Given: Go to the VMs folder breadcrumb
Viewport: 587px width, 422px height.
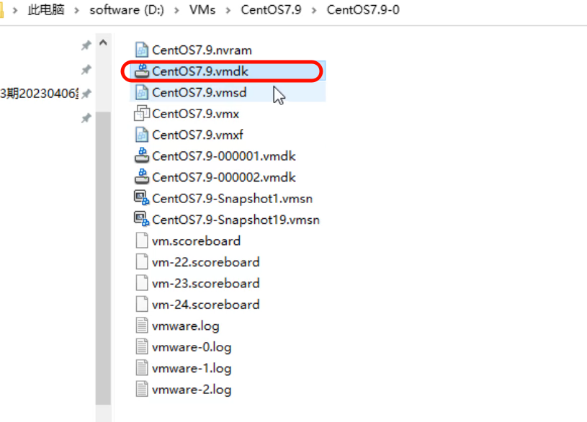Looking at the screenshot, I should tap(202, 11).
